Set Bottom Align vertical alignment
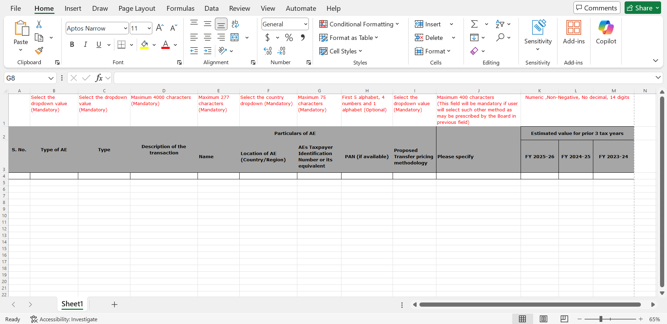Screen dimensions: 667x324 221,24
